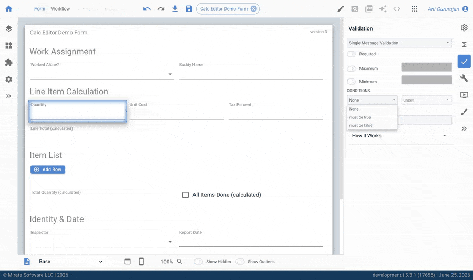Click Ani Gururajan user name
The width and height of the screenshot is (473, 280).
pos(444,9)
